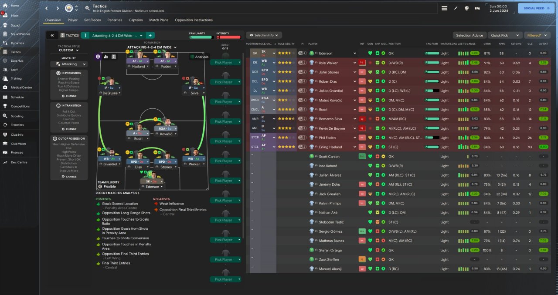Expand the Mentality Attacking dropdown
The width and height of the screenshot is (558, 295).
[x=69, y=64]
